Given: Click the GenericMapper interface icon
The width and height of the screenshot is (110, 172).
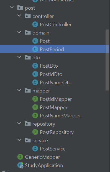Looking at the screenshot, I should coord(20,157).
